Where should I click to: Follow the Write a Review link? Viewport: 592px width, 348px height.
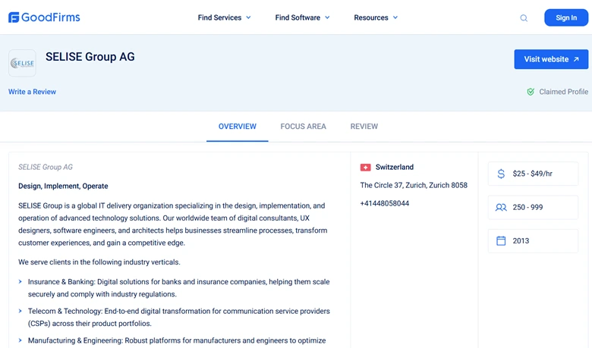[x=33, y=92]
